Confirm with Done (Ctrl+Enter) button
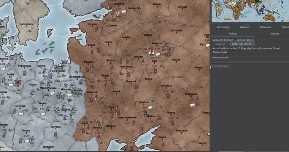The width and height of the screenshot is (289, 152). (241, 44)
